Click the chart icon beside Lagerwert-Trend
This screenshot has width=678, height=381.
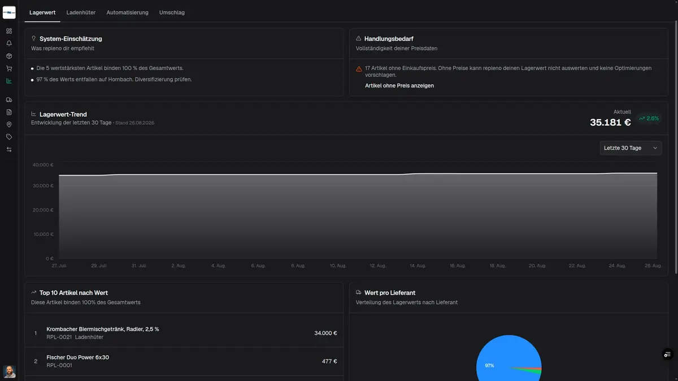click(34, 114)
